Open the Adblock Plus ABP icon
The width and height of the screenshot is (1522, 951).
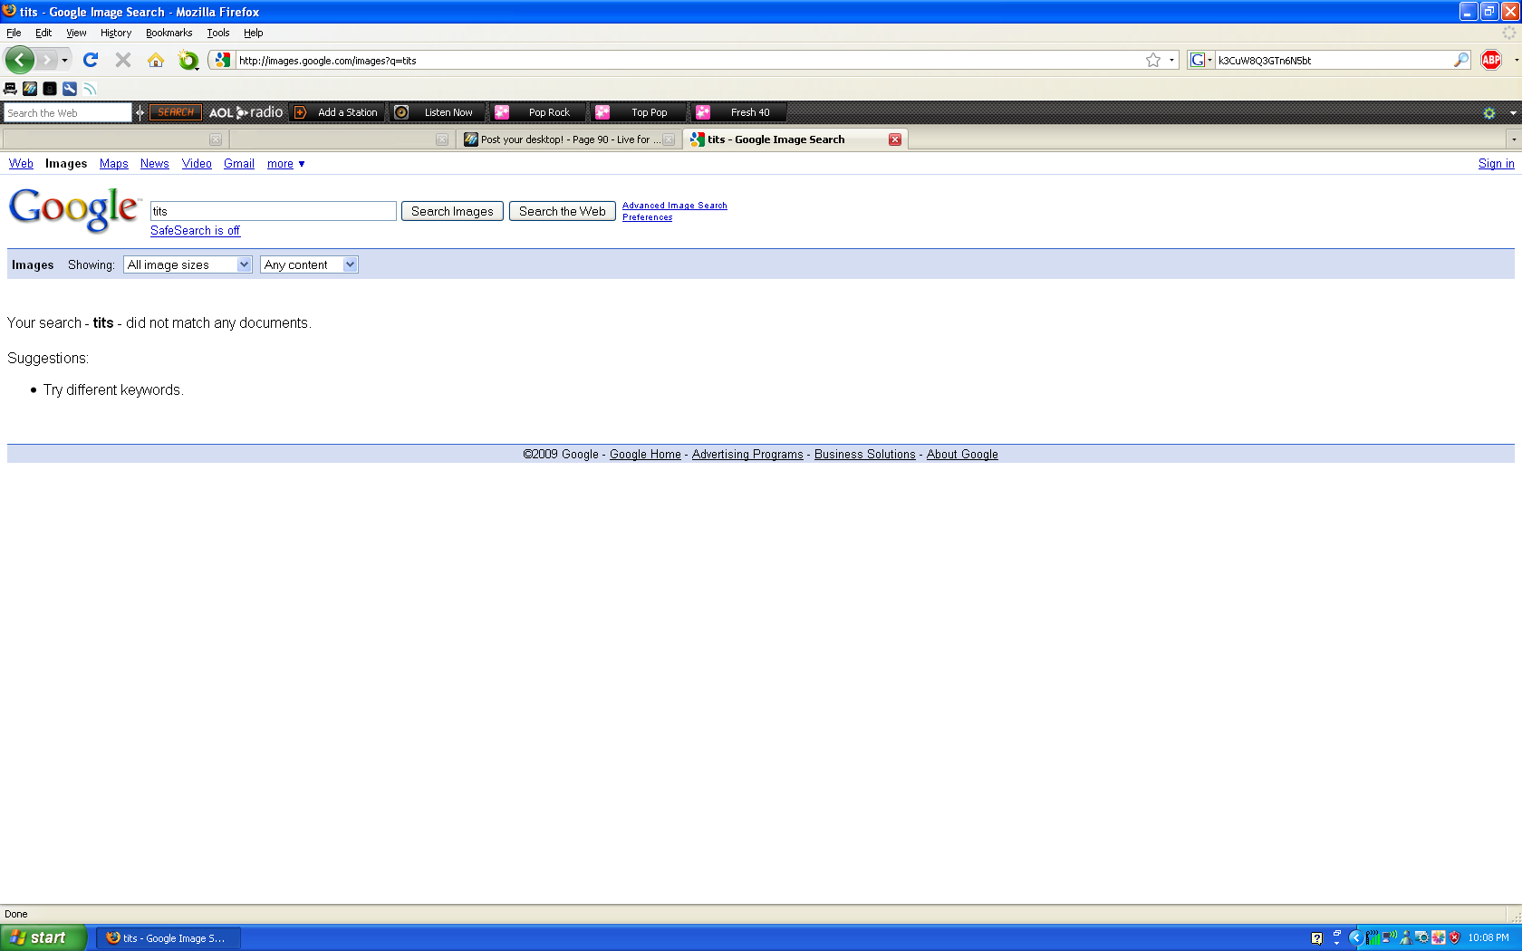tap(1491, 60)
